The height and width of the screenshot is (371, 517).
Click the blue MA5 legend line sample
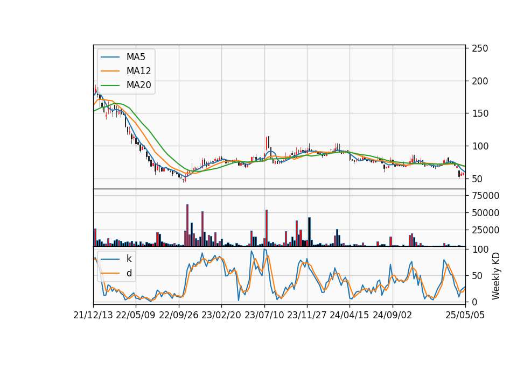(110, 57)
